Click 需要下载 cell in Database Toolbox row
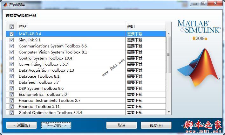Viewport: 225px width, 135px height. (x=146, y=76)
